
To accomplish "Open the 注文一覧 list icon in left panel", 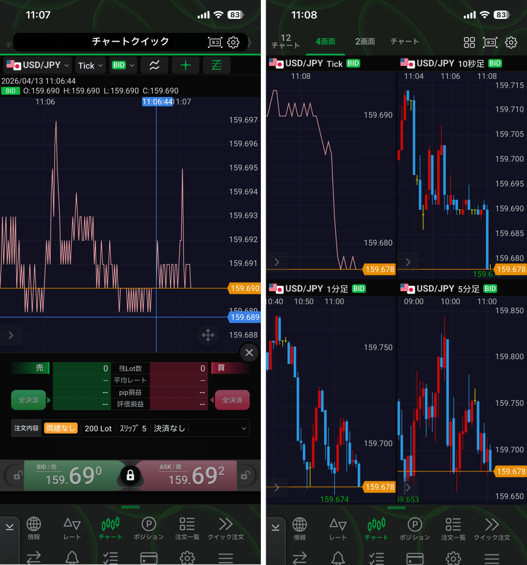I will coord(187,528).
